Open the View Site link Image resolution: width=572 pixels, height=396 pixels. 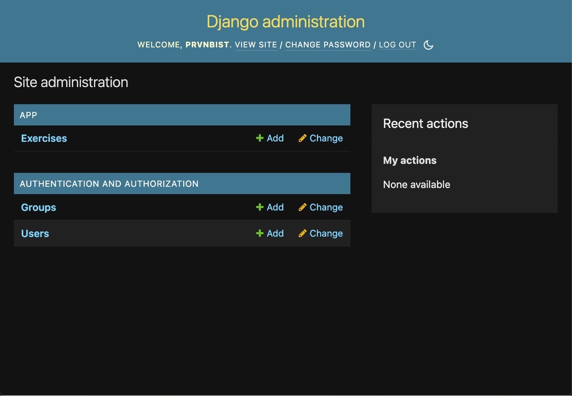256,45
